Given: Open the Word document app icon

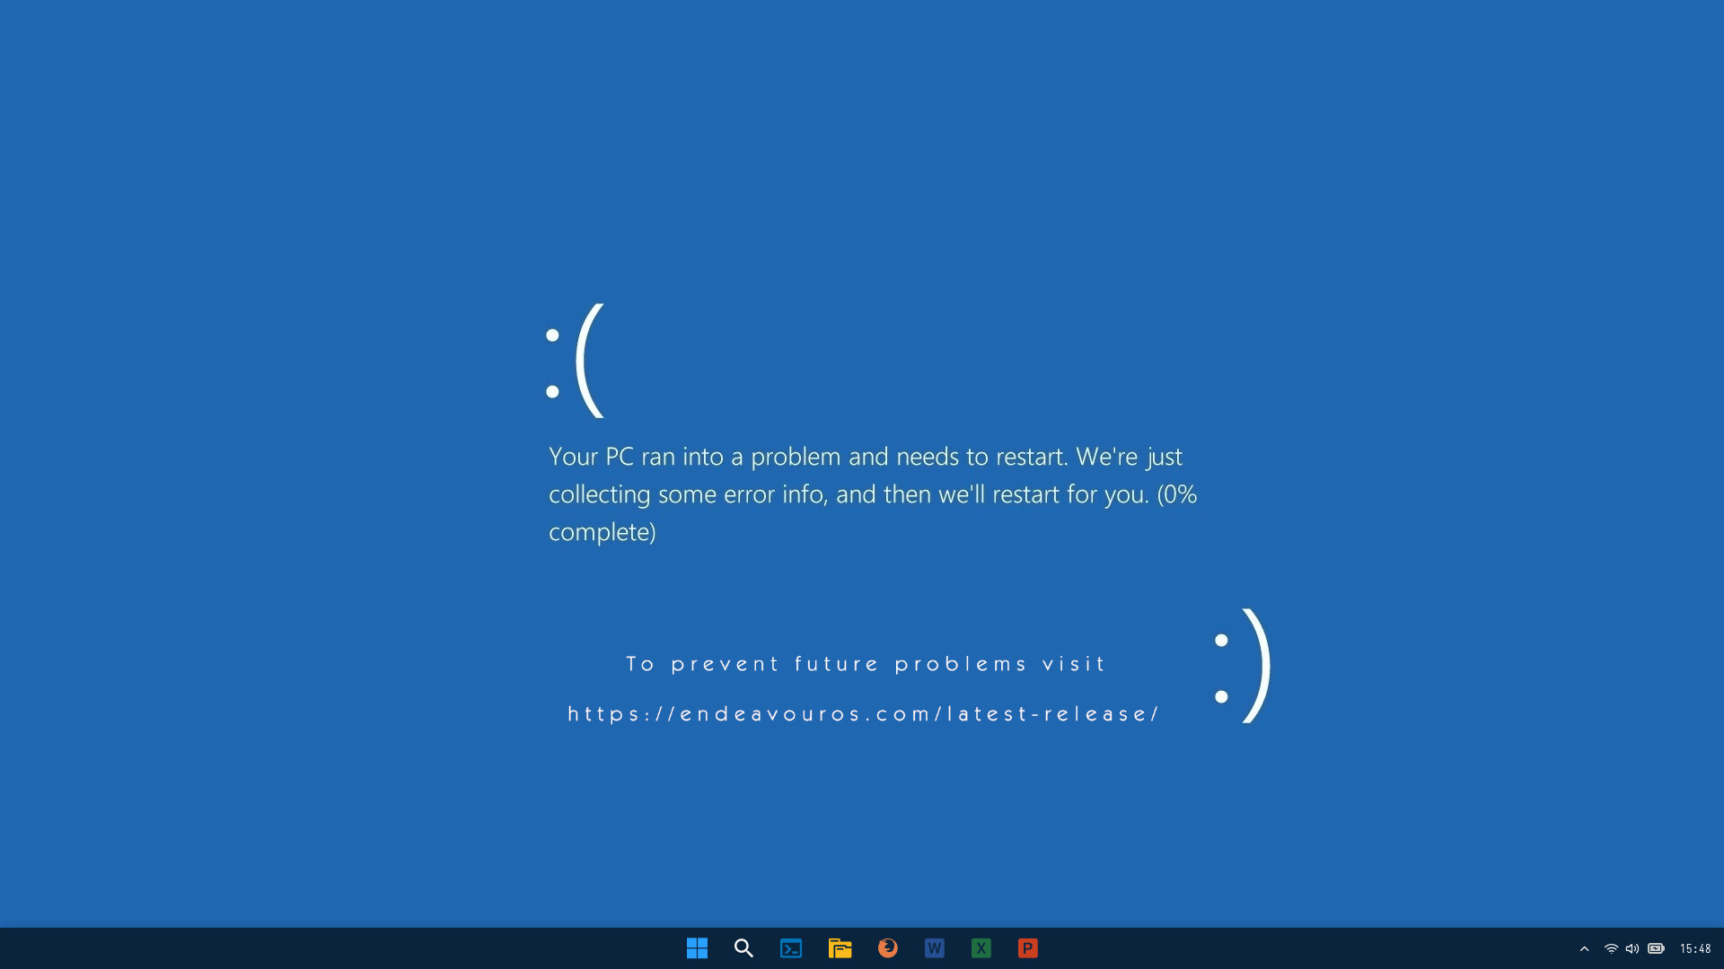Looking at the screenshot, I should [x=935, y=948].
